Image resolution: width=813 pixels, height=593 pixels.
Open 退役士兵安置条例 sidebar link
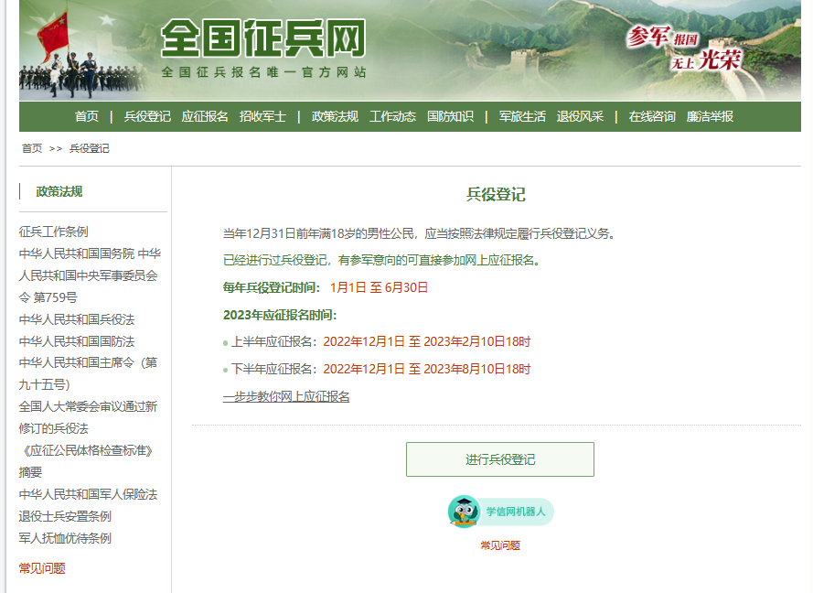pos(65,516)
